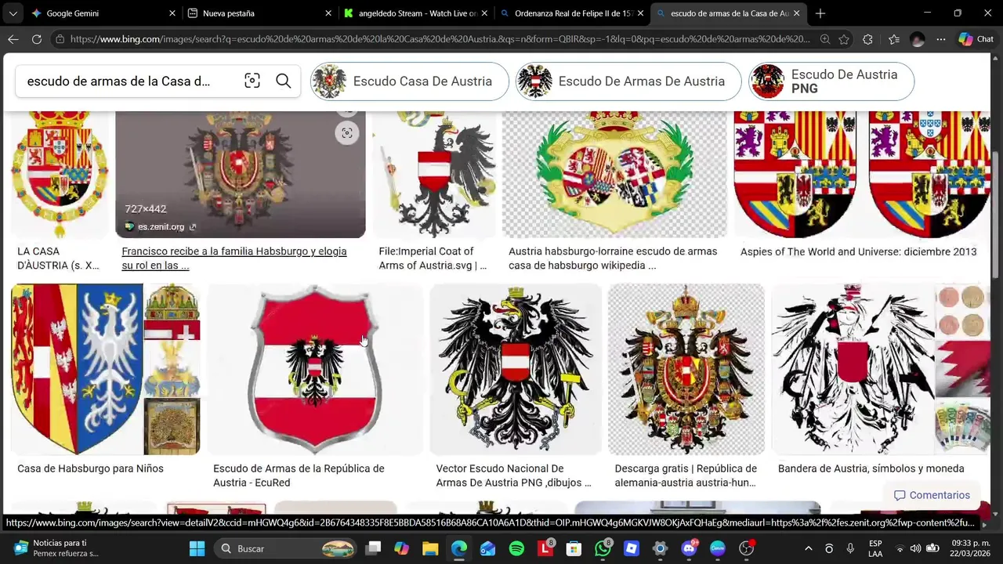The height and width of the screenshot is (564, 1003).
Task: Select Escudo De Austria PNG chip
Action: coord(831,81)
